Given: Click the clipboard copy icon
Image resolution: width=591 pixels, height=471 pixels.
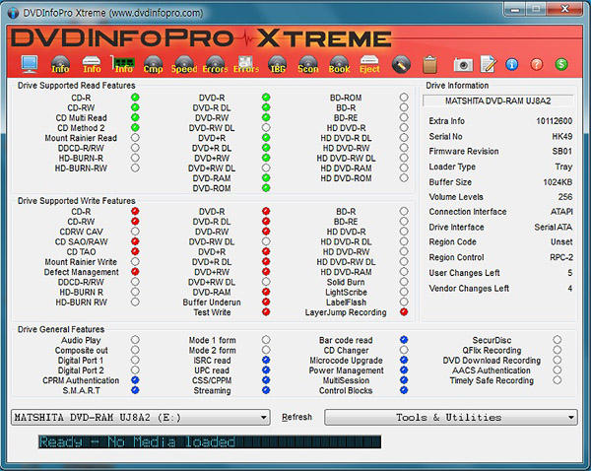Looking at the screenshot, I should click(430, 64).
